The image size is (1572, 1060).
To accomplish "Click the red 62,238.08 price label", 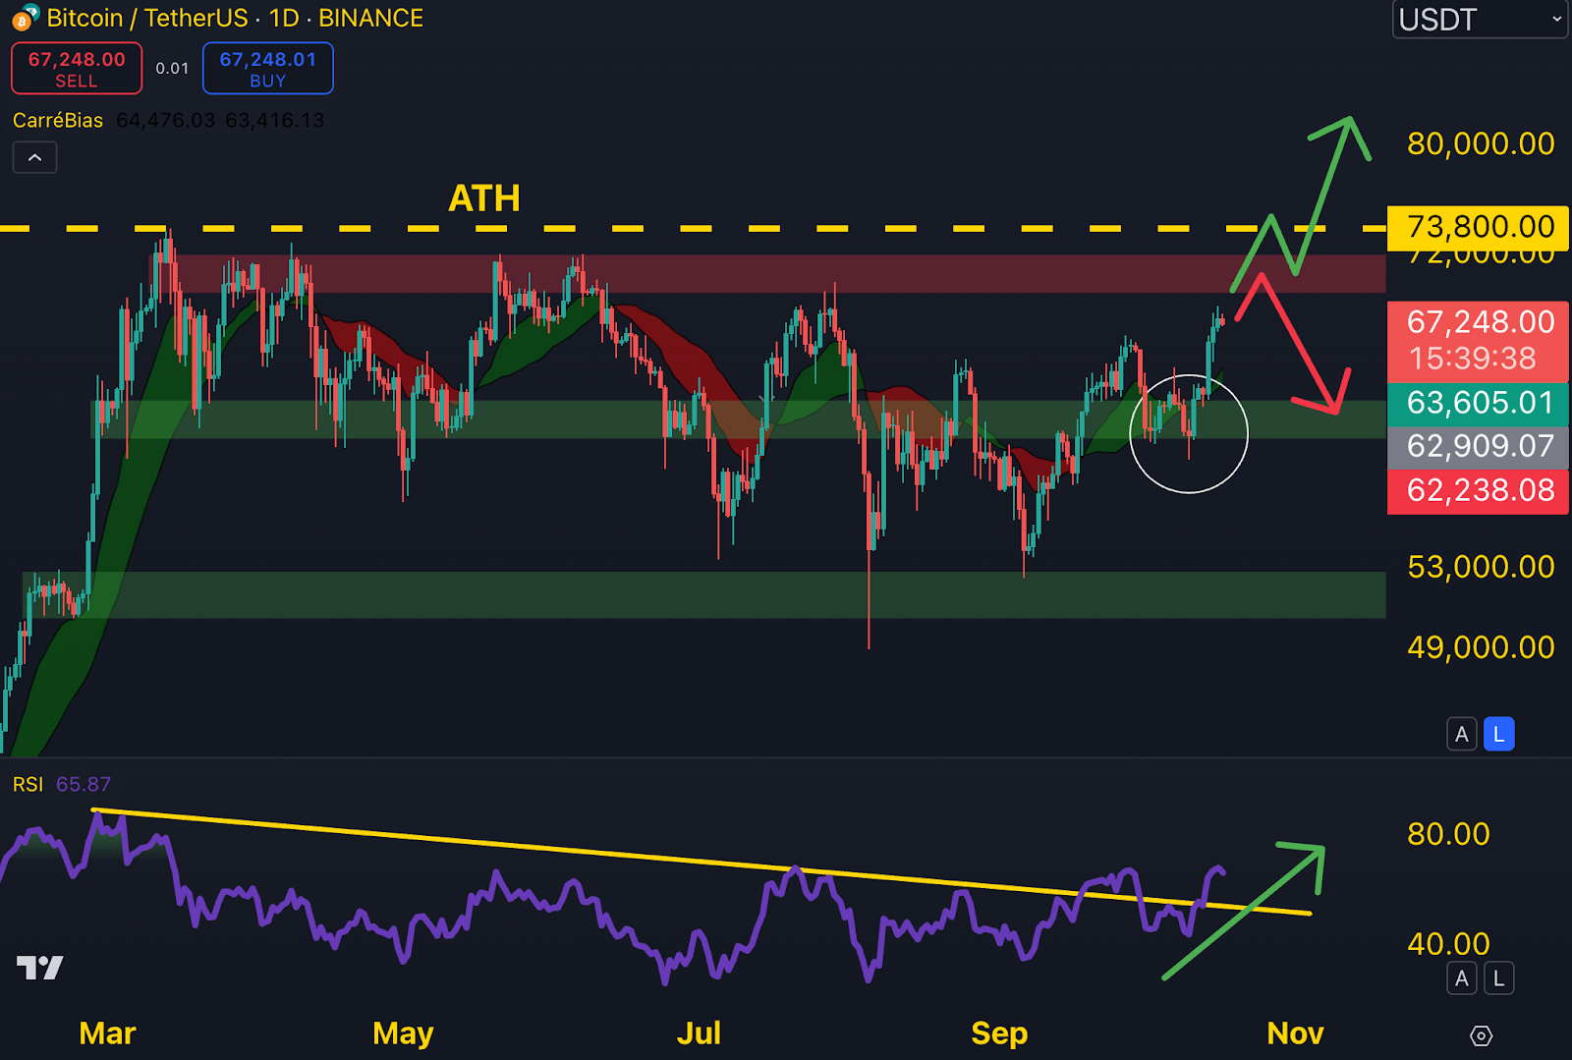I will (1479, 490).
